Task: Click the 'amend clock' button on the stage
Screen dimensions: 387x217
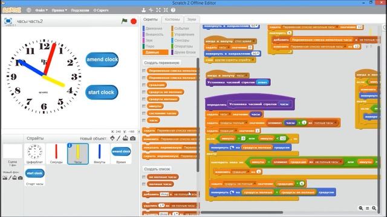Action: (x=102, y=59)
